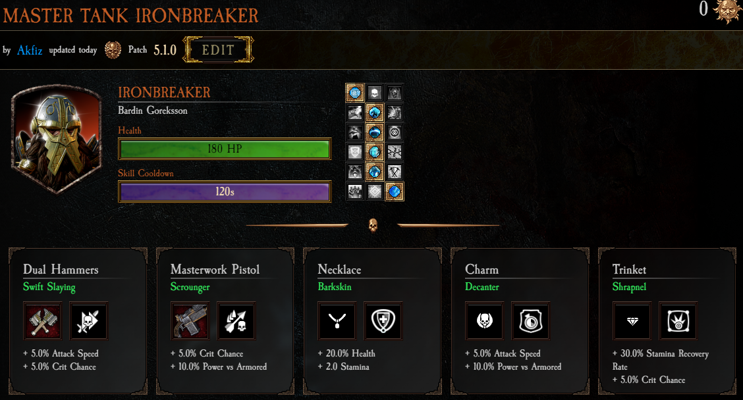743x400 pixels.
Task: Click the Ironbreaker hero portrait
Action: pos(57,139)
